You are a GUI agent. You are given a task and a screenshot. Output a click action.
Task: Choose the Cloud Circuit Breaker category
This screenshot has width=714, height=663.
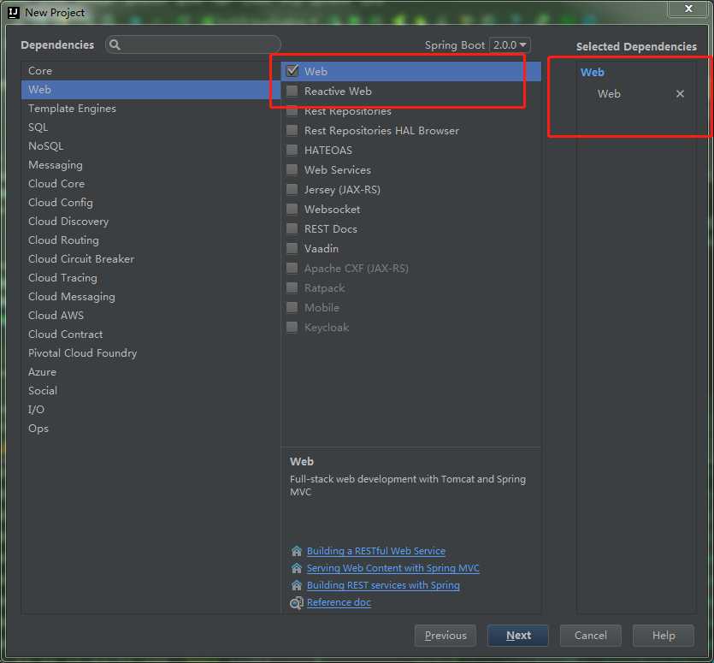point(150,259)
